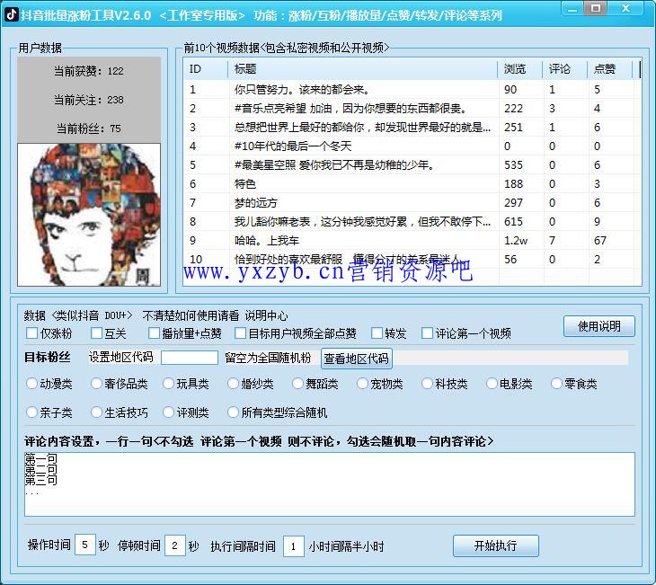Select row starting #音乐点亮希望 加油
Screen dimensions: 656x585
click(412, 108)
